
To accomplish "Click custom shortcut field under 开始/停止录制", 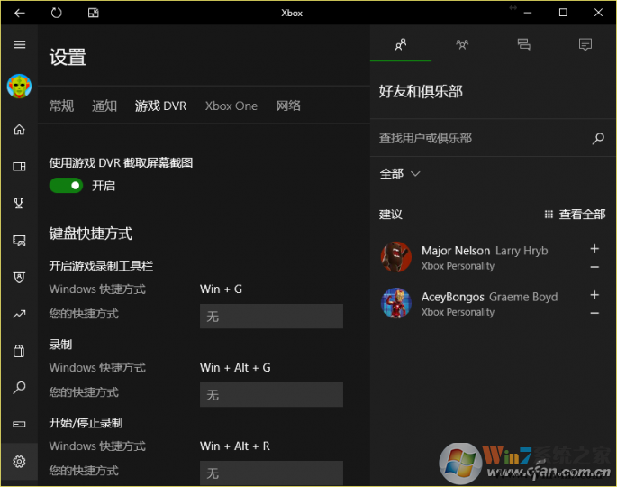I will 271,473.
